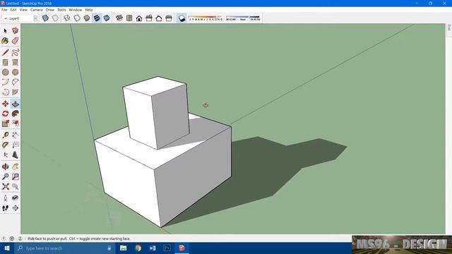452x254 pixels.
Task: Activate the Axes tool
Action: [x=5, y=155]
